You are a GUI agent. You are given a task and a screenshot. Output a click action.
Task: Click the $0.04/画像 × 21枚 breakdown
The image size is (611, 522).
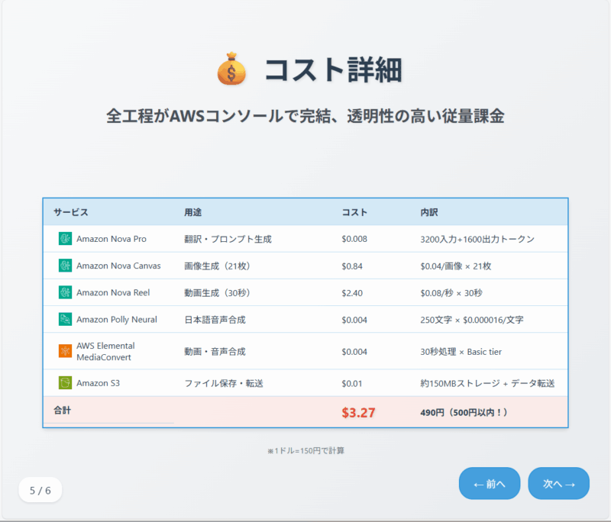(455, 266)
